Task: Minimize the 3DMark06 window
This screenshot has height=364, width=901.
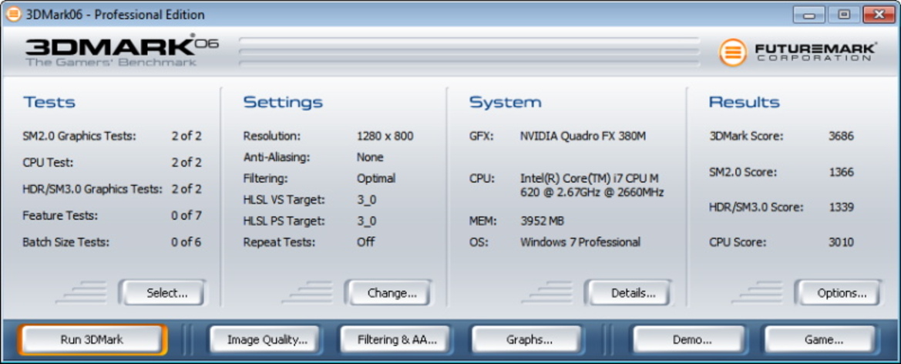Action: tap(809, 15)
